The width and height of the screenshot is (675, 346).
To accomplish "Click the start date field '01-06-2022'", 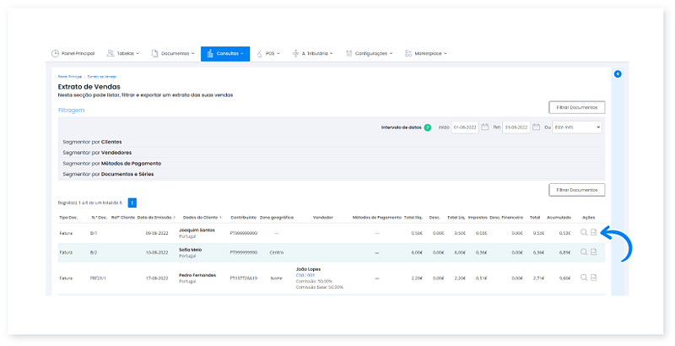I will click(465, 127).
